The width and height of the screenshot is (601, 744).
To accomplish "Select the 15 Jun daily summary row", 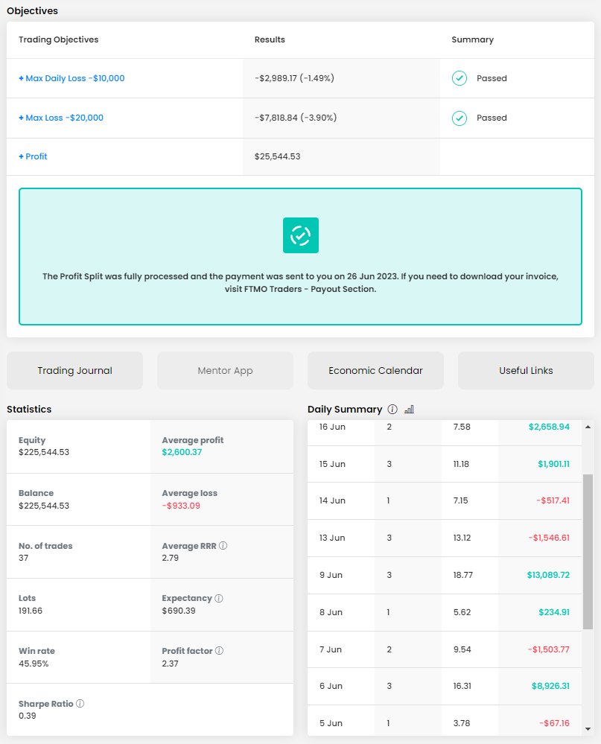I will click(445, 464).
